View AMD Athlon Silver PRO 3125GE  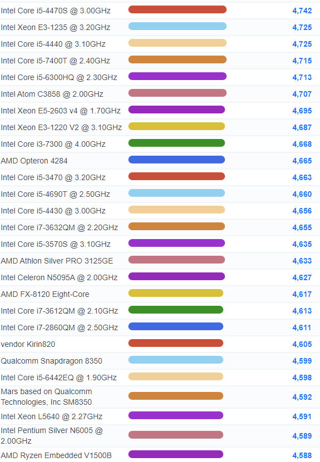[57, 261]
